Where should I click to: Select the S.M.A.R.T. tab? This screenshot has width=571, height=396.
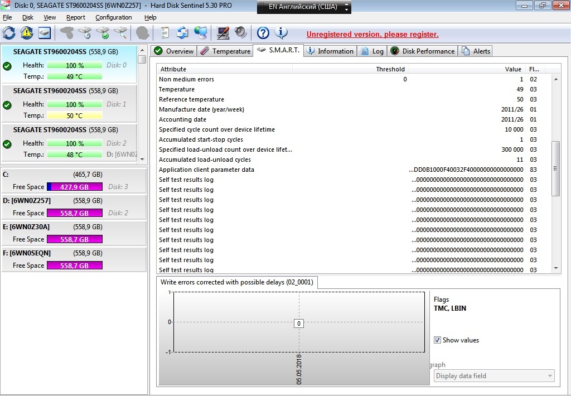(x=278, y=50)
